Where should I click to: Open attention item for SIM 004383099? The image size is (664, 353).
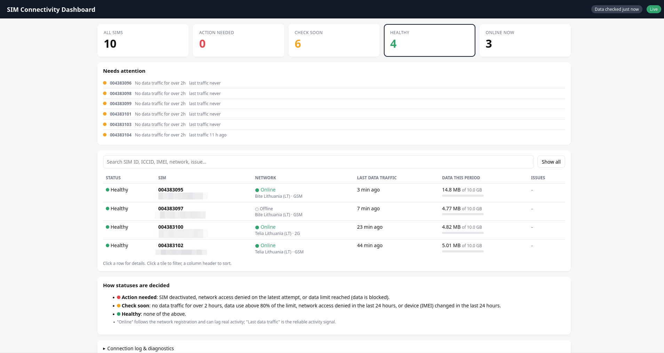[x=334, y=104]
